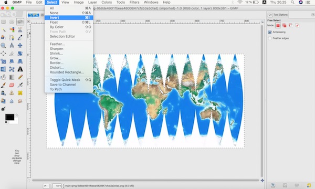The height and width of the screenshot is (189, 315).
Task: Enable the Feather edges checkbox
Action: tap(270, 38)
